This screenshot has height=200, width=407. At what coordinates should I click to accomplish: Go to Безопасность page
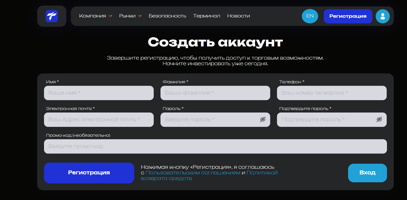[x=168, y=16]
